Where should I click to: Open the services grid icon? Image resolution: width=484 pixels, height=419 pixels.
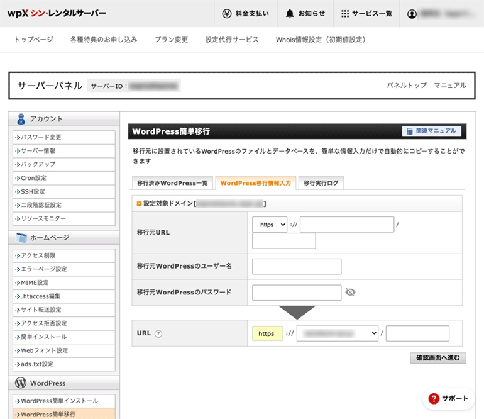click(345, 14)
